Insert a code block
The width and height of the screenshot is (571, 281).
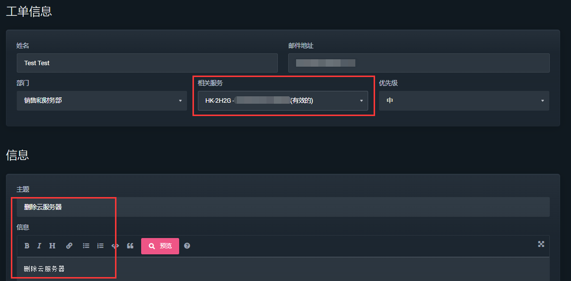tap(115, 246)
